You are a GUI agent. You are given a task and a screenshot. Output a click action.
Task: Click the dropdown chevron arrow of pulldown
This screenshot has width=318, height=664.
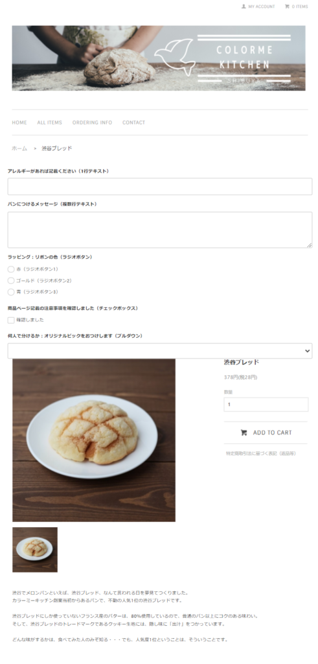tap(308, 351)
